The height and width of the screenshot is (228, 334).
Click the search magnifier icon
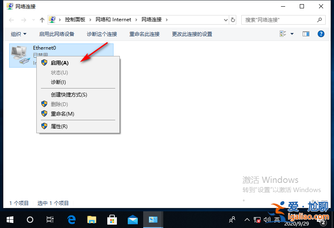point(319,20)
